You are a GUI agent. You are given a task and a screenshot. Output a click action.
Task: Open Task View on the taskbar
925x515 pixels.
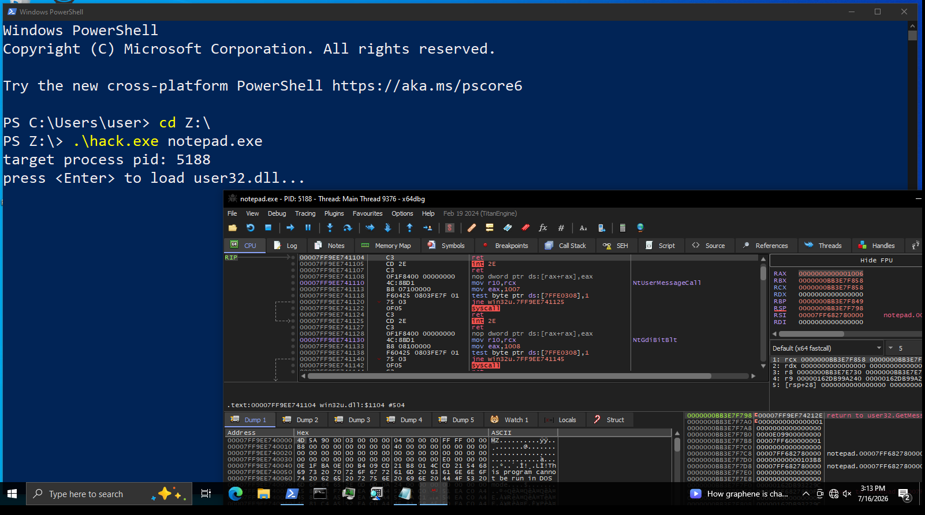click(x=206, y=494)
